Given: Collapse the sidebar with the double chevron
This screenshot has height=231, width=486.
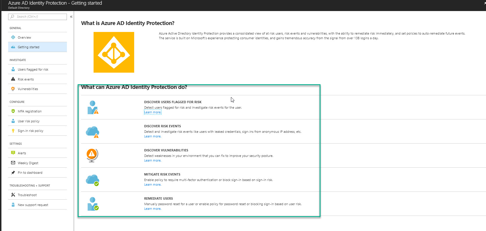Looking at the screenshot, I should (71, 17).
